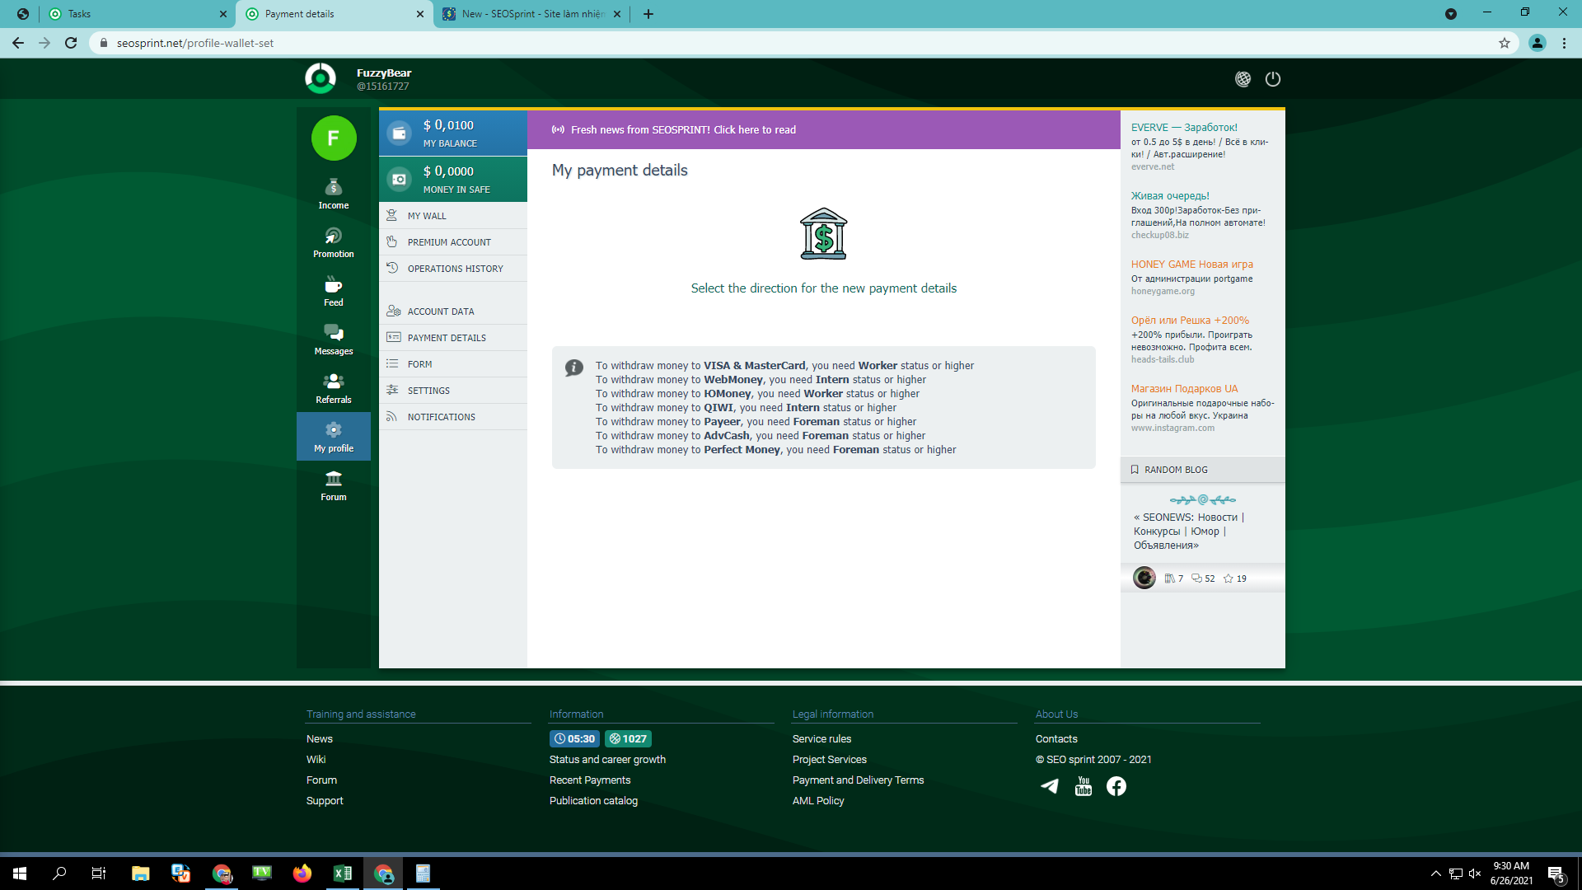This screenshot has height=890, width=1582.
Task: Open Operations History menu item
Action: tap(455, 269)
